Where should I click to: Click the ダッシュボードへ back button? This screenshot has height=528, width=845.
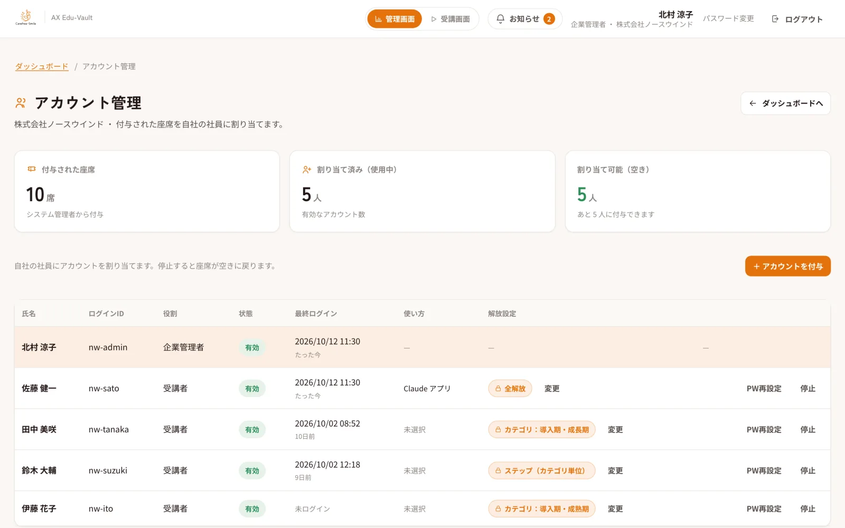[x=785, y=103]
